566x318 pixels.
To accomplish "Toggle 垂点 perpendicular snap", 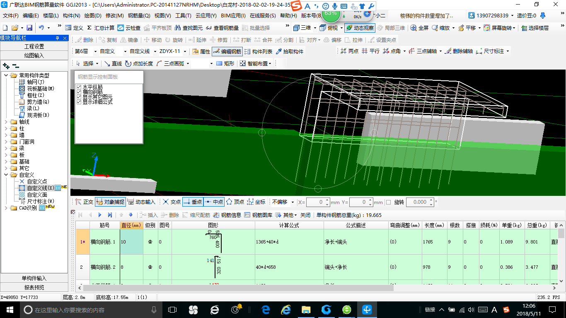I will tap(193, 202).
